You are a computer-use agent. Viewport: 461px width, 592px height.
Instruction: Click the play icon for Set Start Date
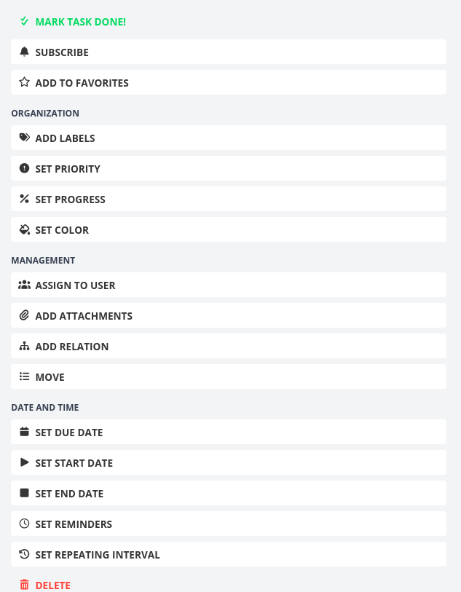click(x=24, y=463)
